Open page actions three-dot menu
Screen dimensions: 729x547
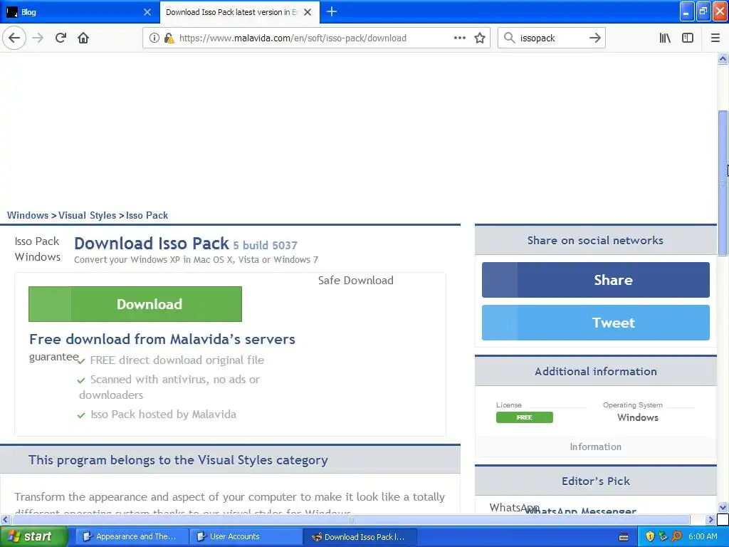[x=459, y=38]
